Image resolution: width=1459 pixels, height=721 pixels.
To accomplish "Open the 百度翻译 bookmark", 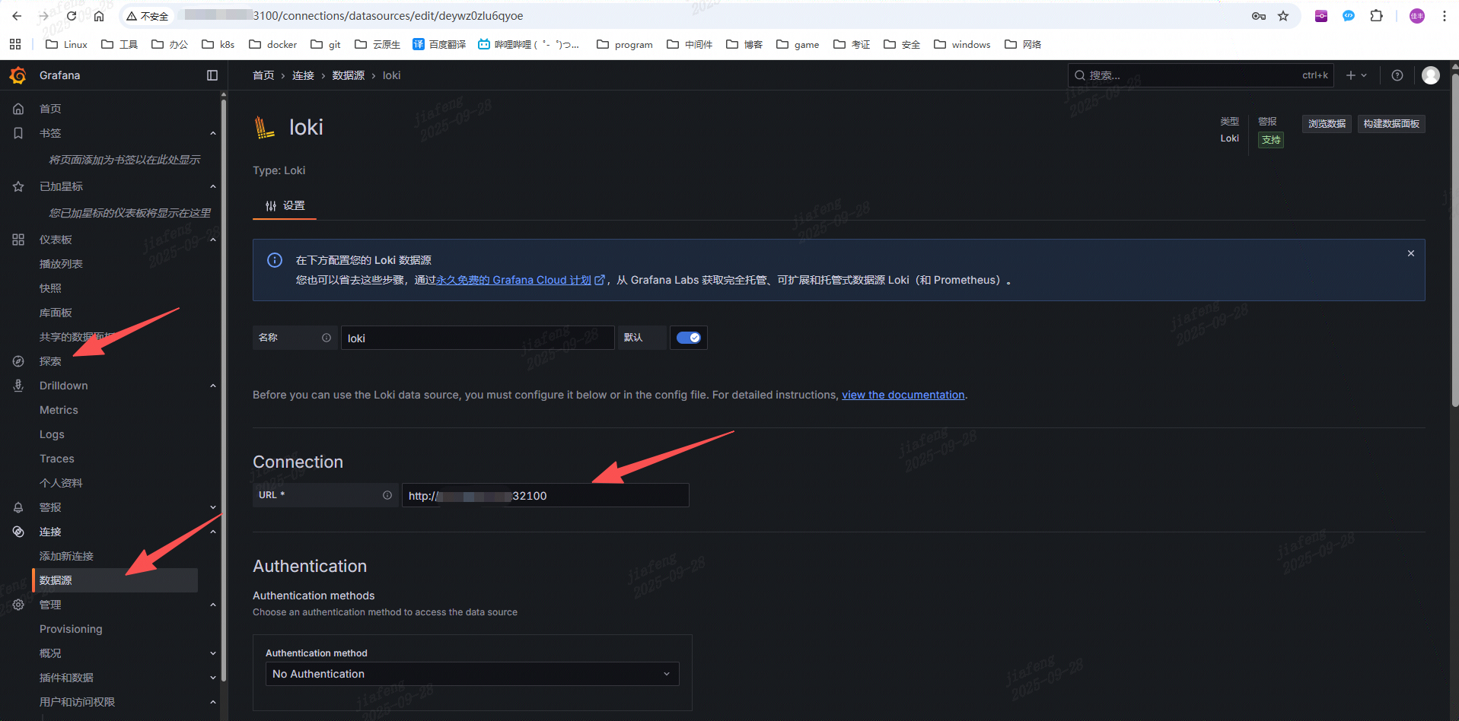I will pyautogui.click(x=439, y=44).
